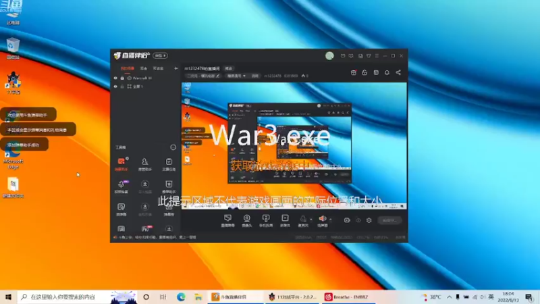Open Microsoft Edge desktop shortcut
The height and width of the screenshot is (304, 540).
click(x=13, y=157)
